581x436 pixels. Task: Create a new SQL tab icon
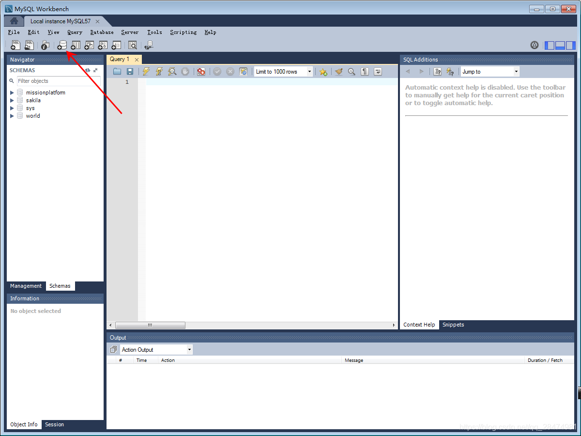(15, 45)
